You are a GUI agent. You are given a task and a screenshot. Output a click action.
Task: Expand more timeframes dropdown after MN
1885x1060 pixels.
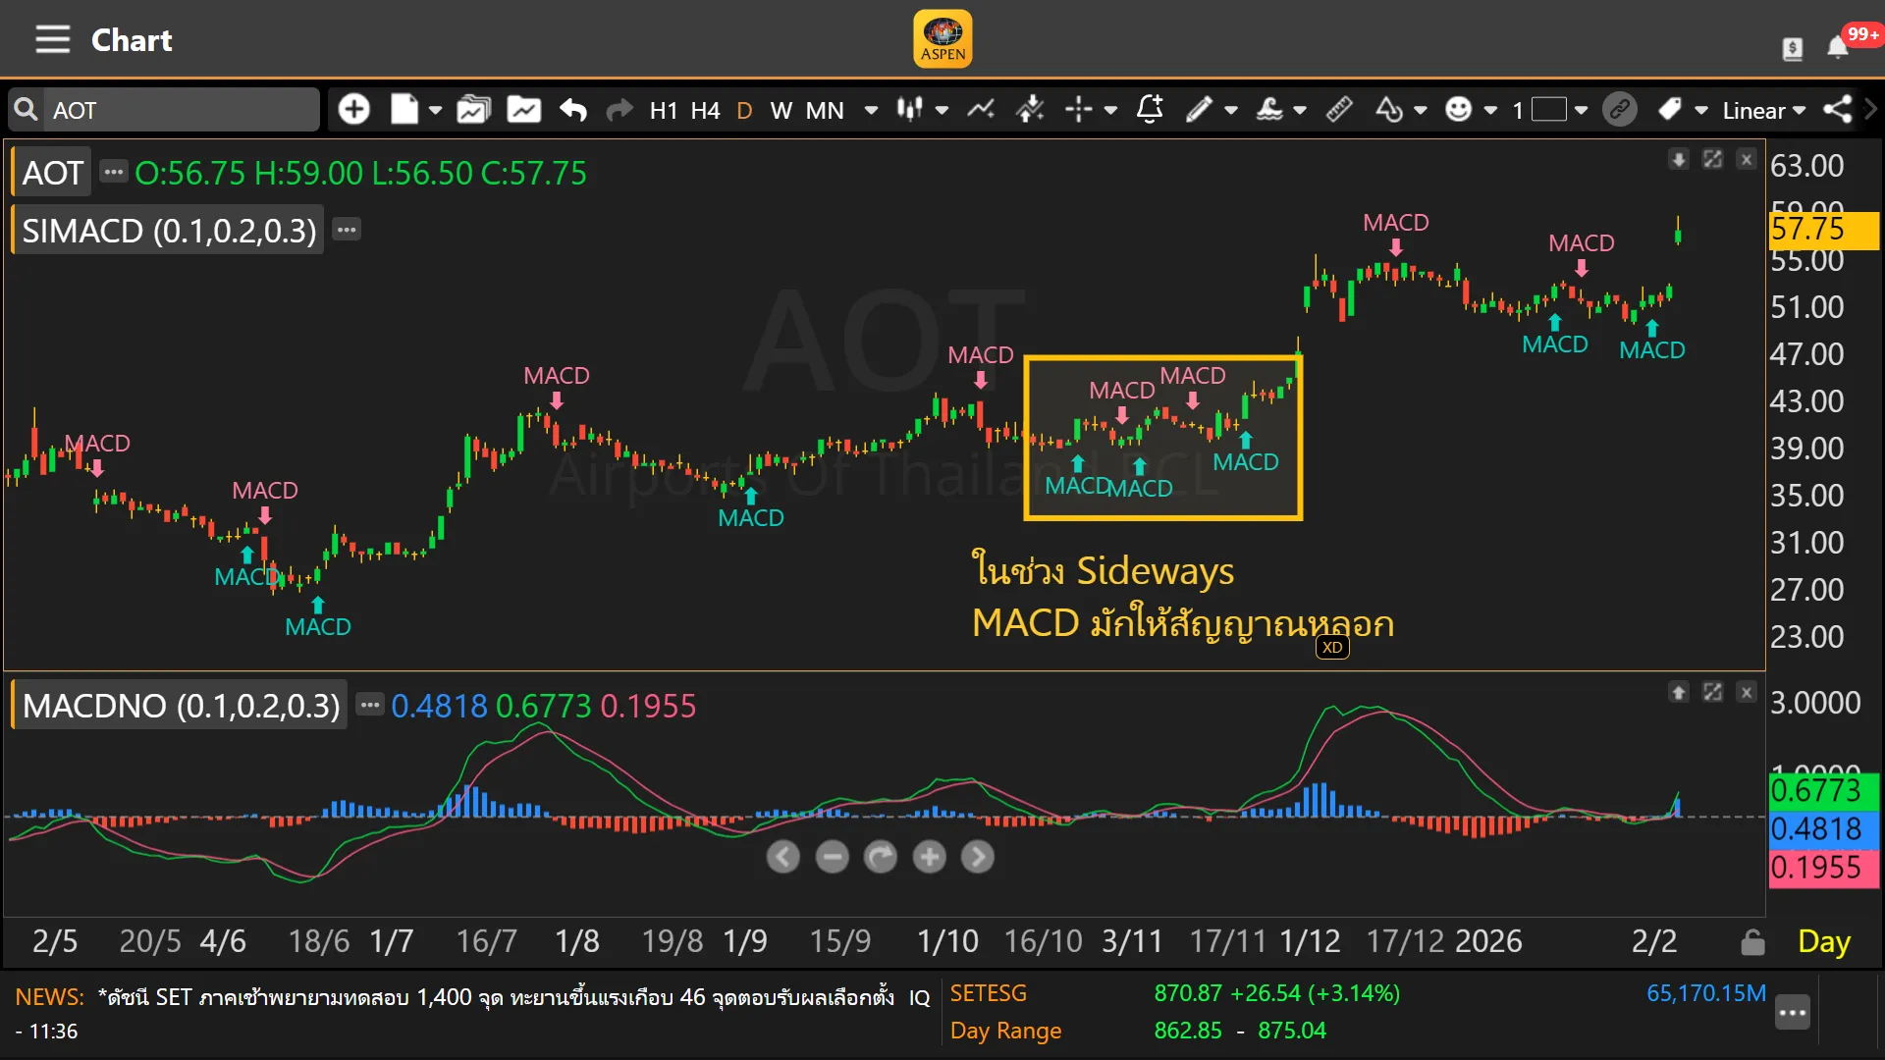pos(871,110)
